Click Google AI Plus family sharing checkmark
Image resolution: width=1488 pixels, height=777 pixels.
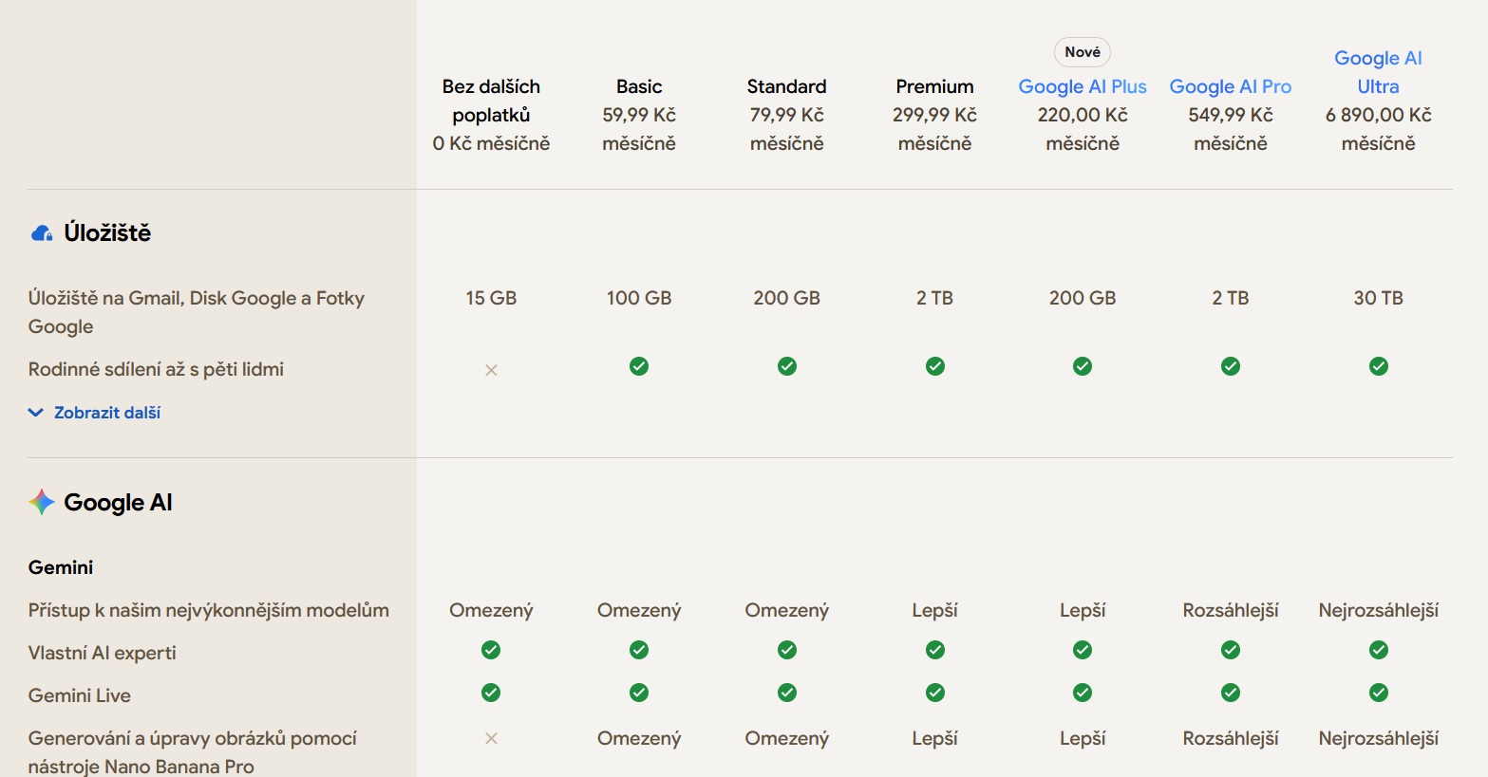(1083, 366)
